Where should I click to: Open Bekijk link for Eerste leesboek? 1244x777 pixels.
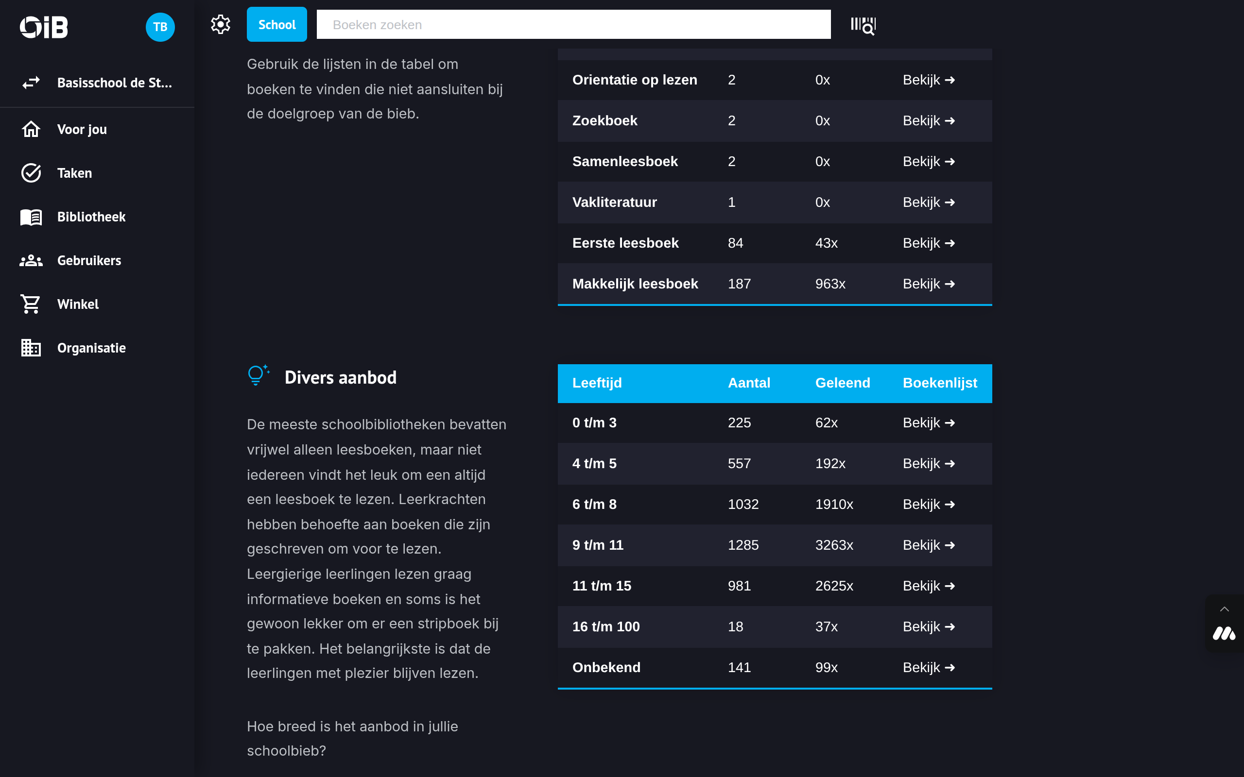click(928, 243)
